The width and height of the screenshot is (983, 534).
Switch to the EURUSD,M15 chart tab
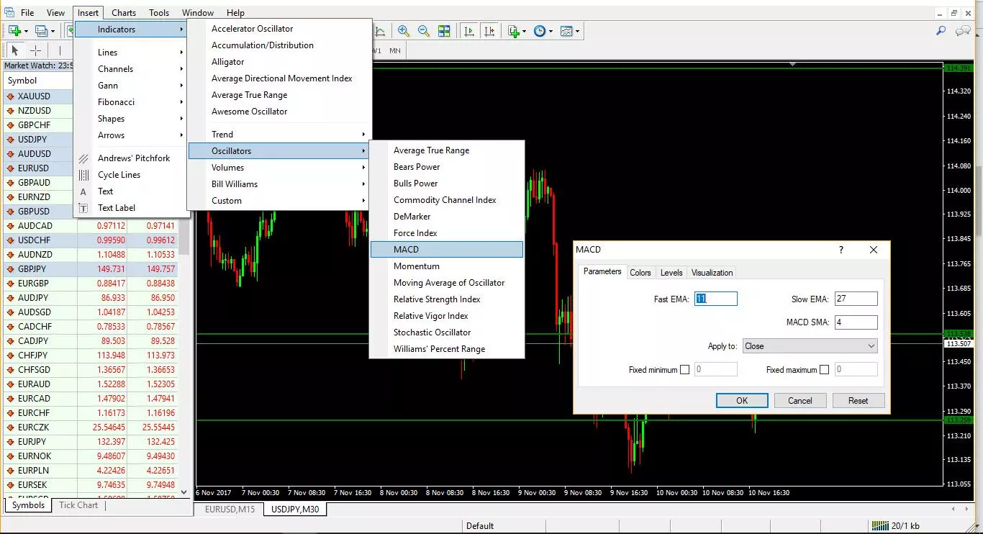click(230, 509)
